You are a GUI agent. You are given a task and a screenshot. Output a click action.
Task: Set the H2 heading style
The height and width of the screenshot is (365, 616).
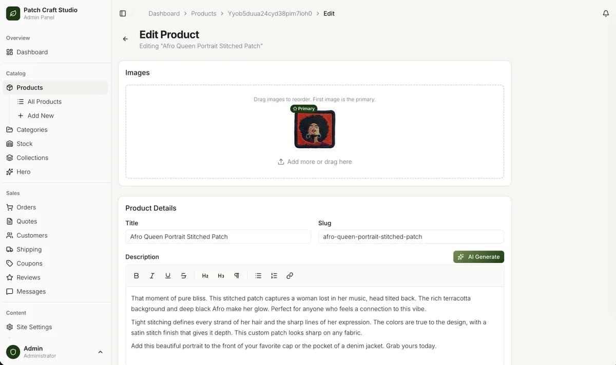click(205, 276)
